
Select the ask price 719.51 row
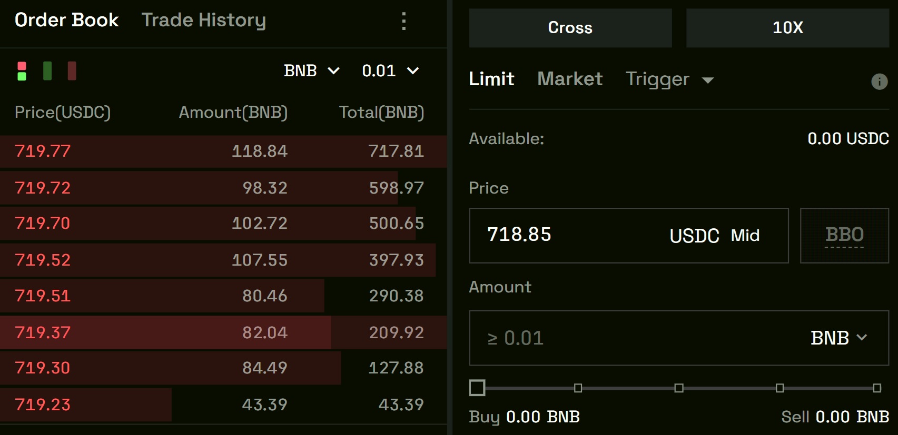tap(223, 296)
